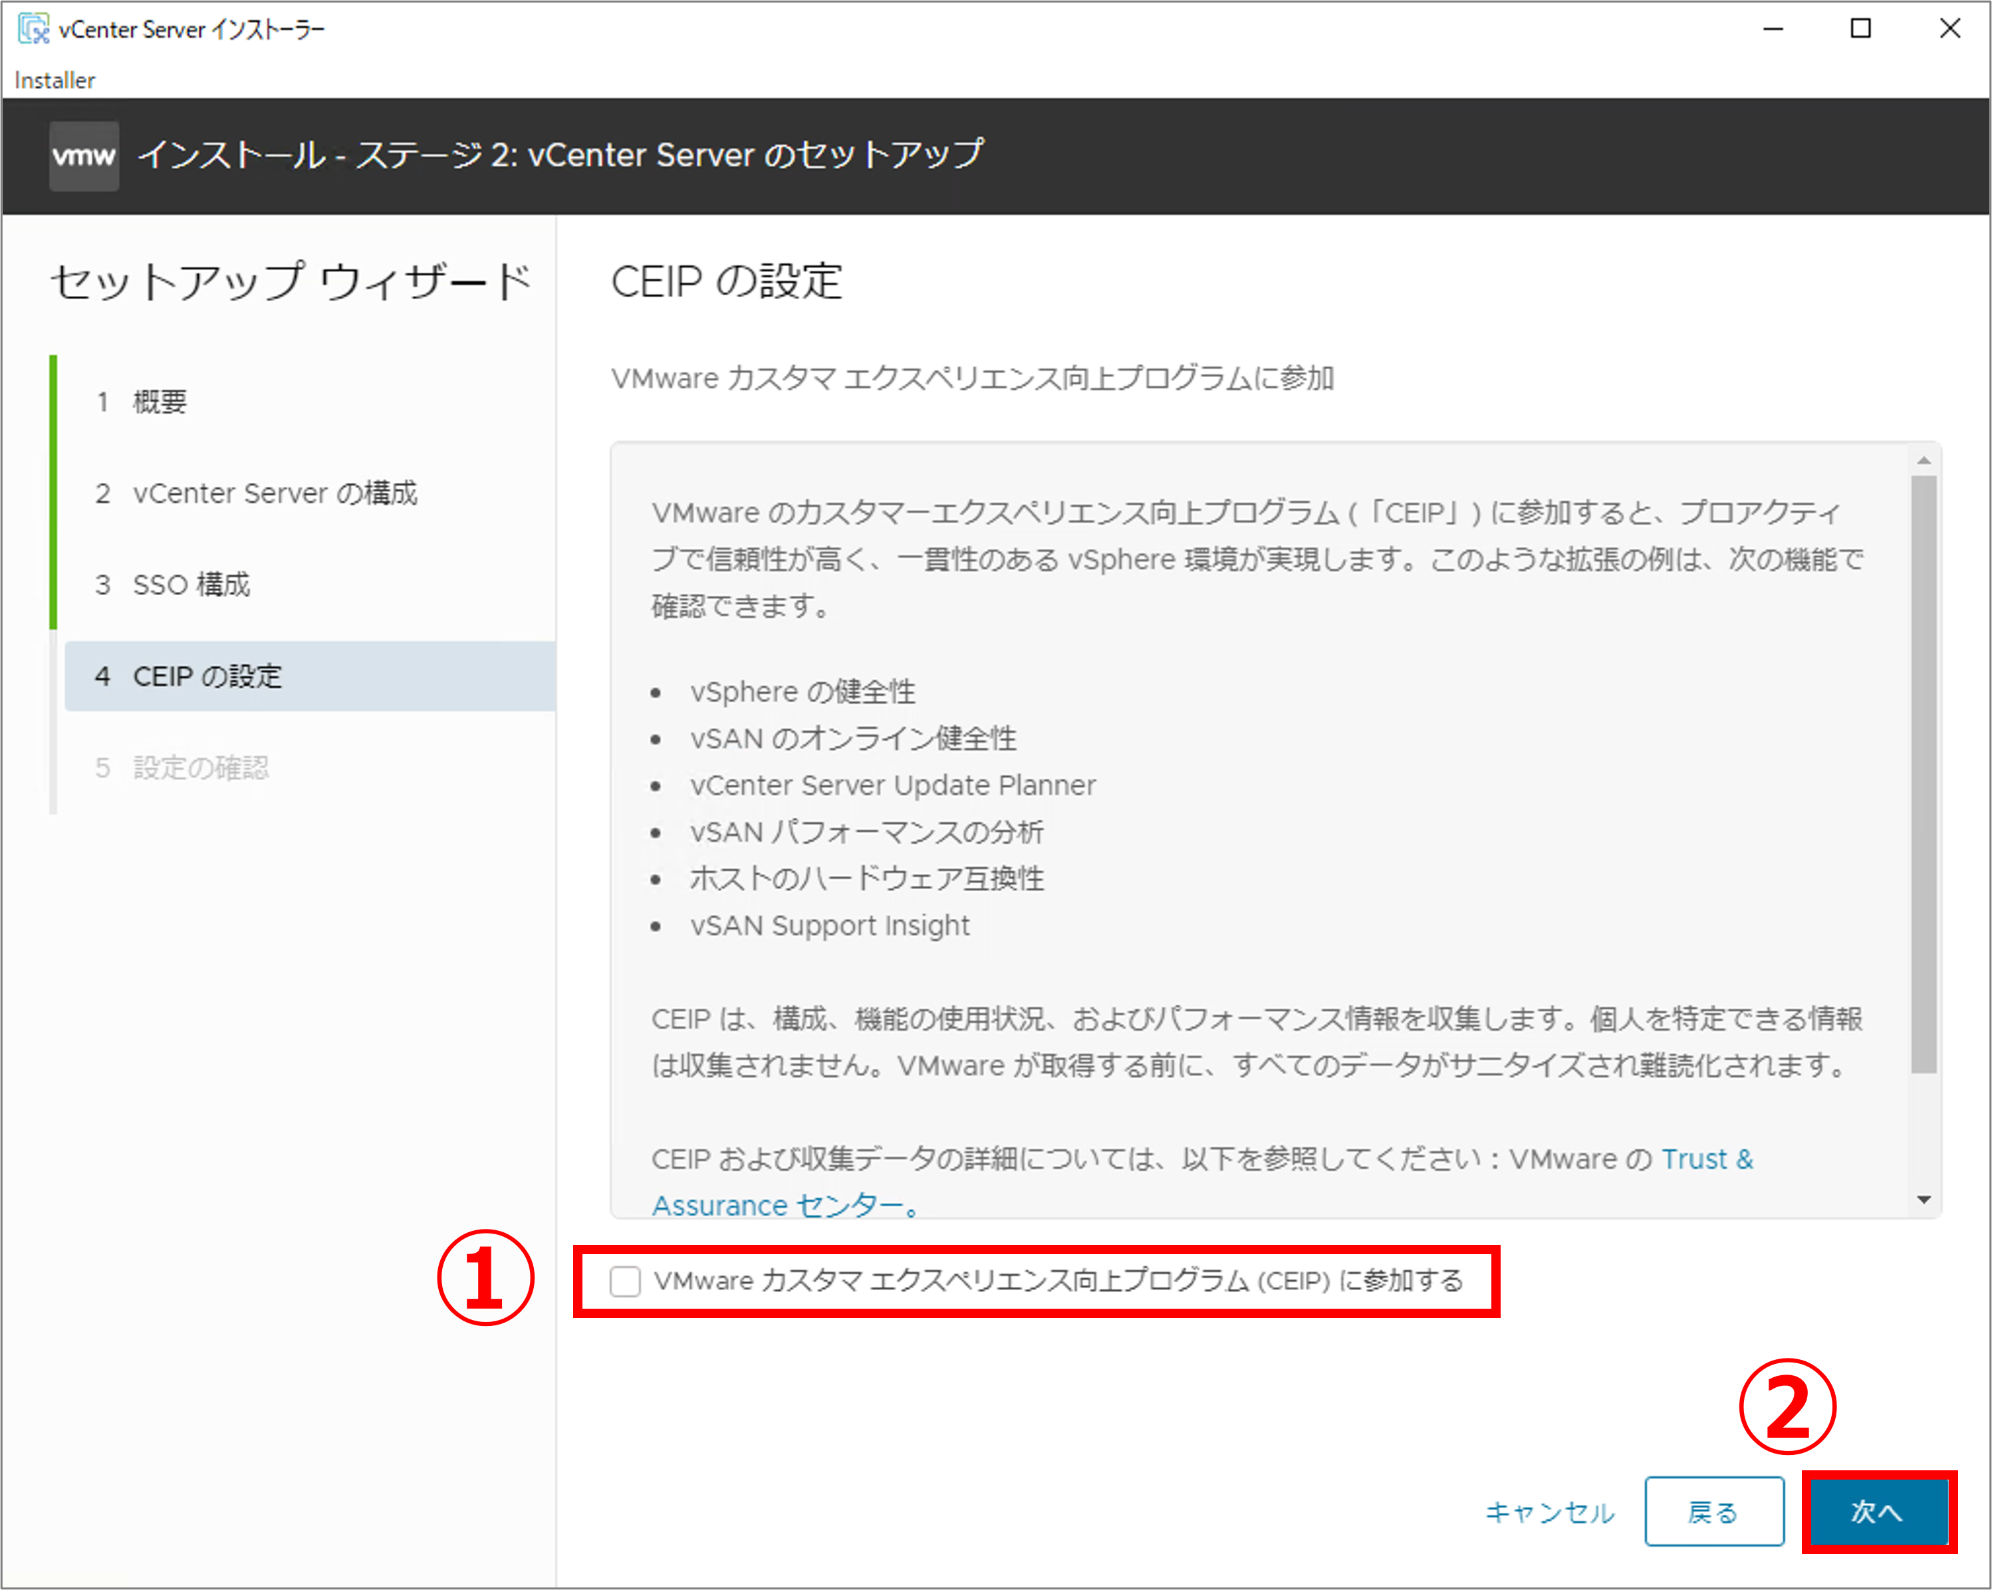The width and height of the screenshot is (1992, 1590).
Task: Click the vCenter Server installer title bar icon
Action: (33, 29)
